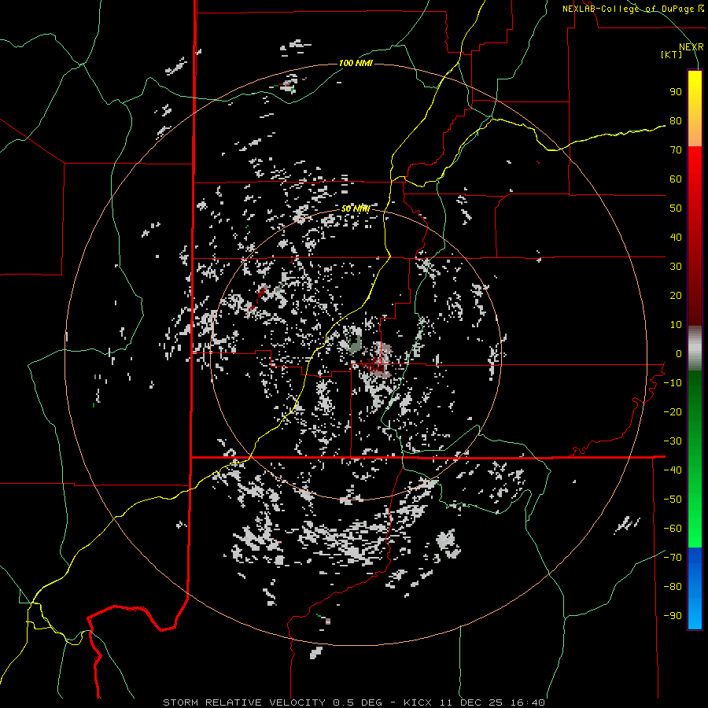Screen dimensions: 708x708
Task: Click the [KT] units label
Action: pos(671,54)
